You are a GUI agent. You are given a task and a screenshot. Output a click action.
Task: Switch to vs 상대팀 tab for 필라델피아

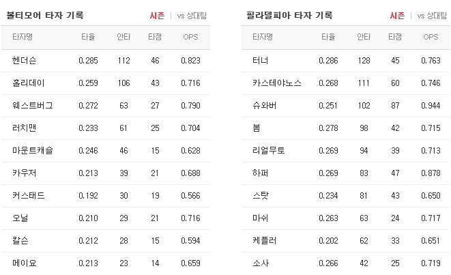pos(432,16)
